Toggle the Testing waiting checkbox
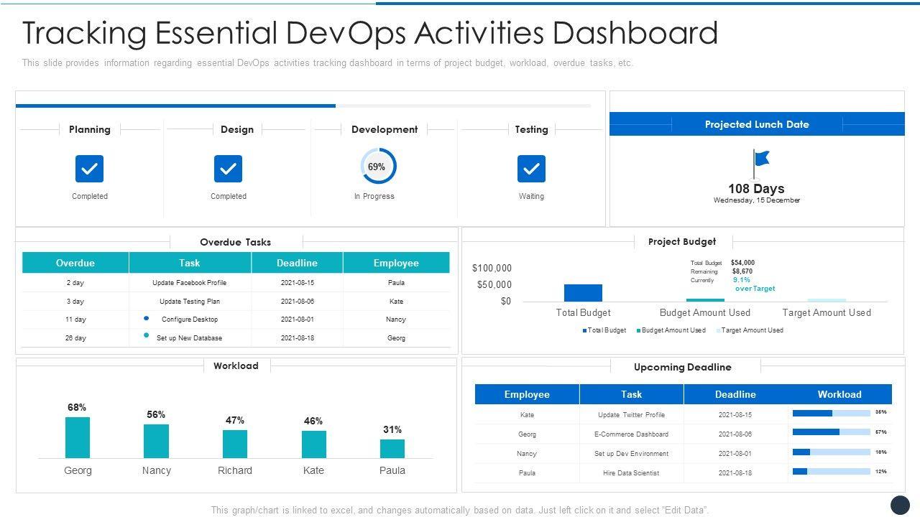Screen dimensions: 920x517 pyautogui.click(x=531, y=169)
